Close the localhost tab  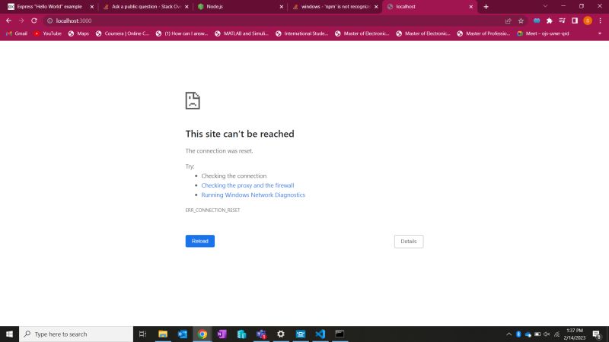tap(471, 7)
